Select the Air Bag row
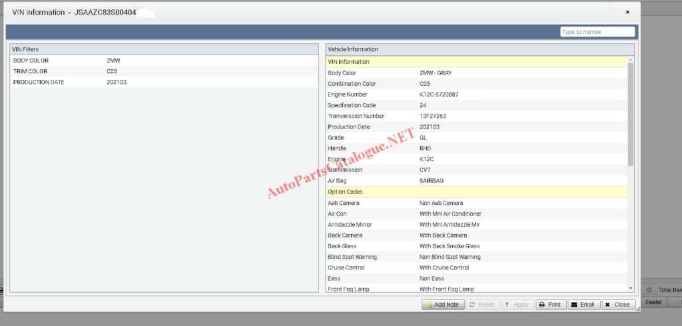The image size is (682, 326). tap(477, 180)
